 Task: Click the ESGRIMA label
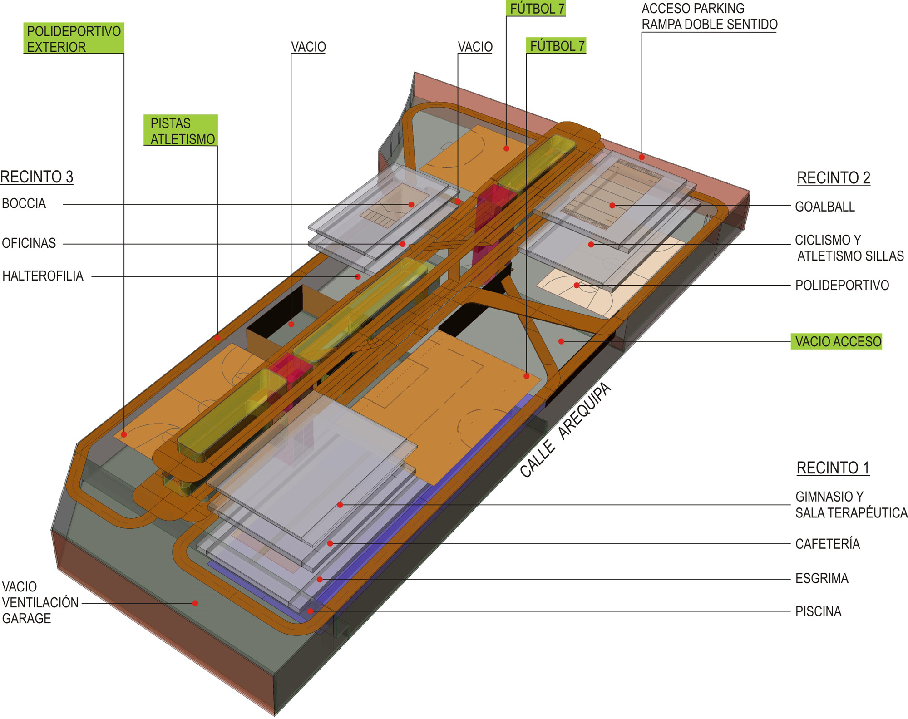pos(822,578)
